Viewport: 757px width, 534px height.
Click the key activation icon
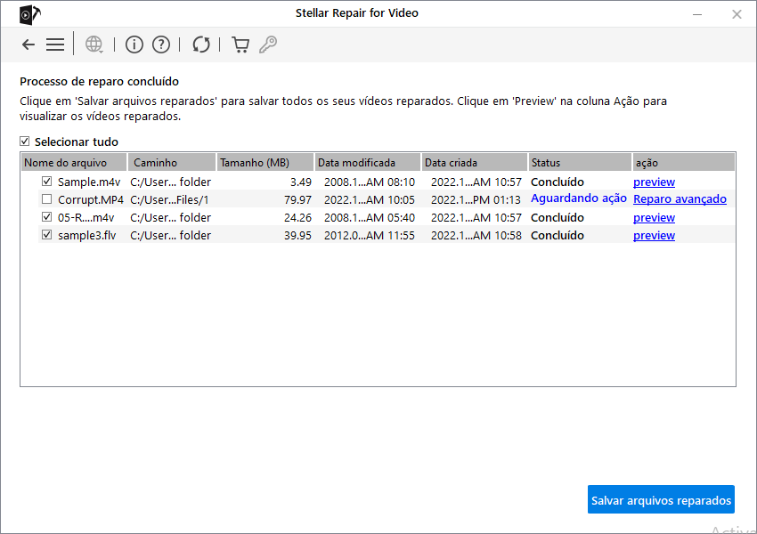coord(267,44)
